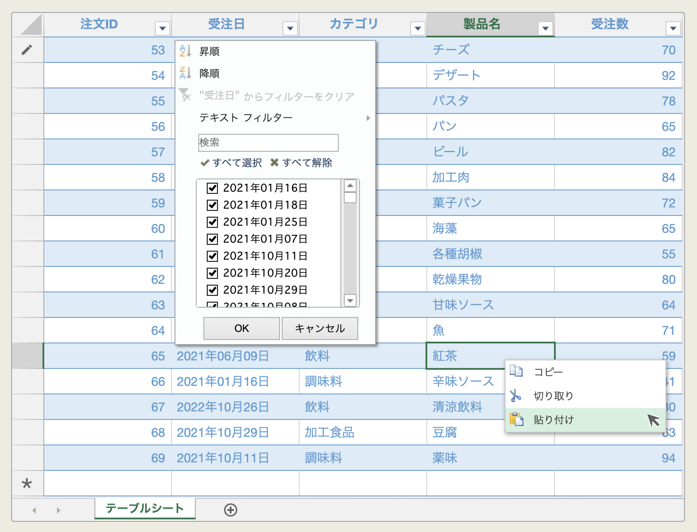Click the filter list scroll up arrow

(x=350, y=186)
